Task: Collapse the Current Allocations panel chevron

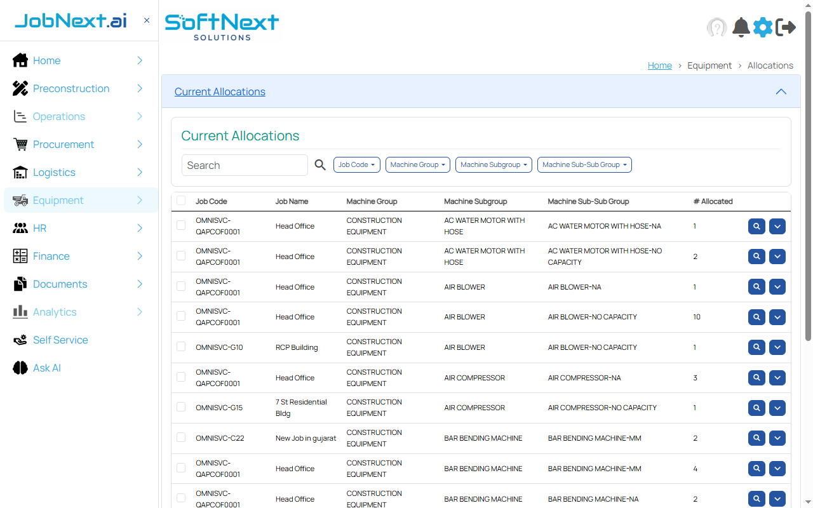Action: pyautogui.click(x=781, y=91)
